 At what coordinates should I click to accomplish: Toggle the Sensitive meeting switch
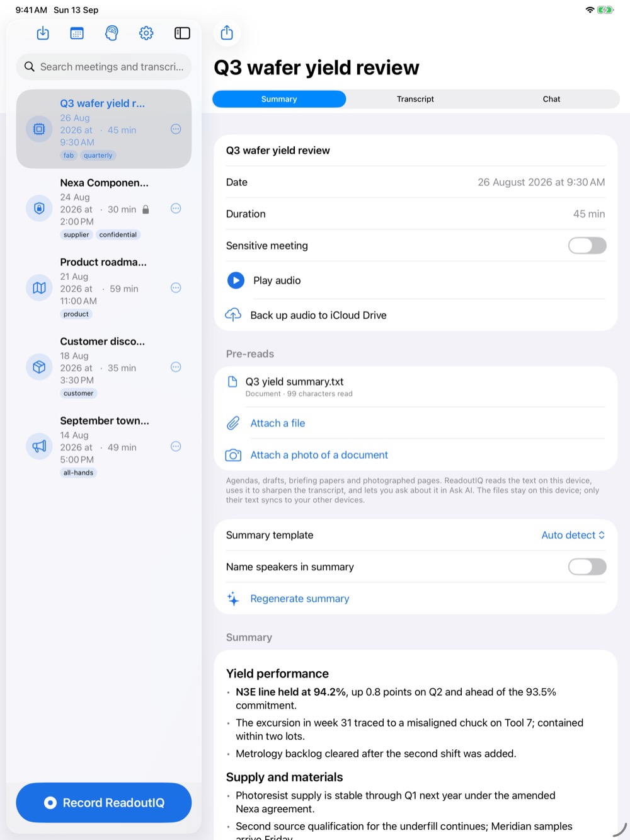tap(587, 246)
